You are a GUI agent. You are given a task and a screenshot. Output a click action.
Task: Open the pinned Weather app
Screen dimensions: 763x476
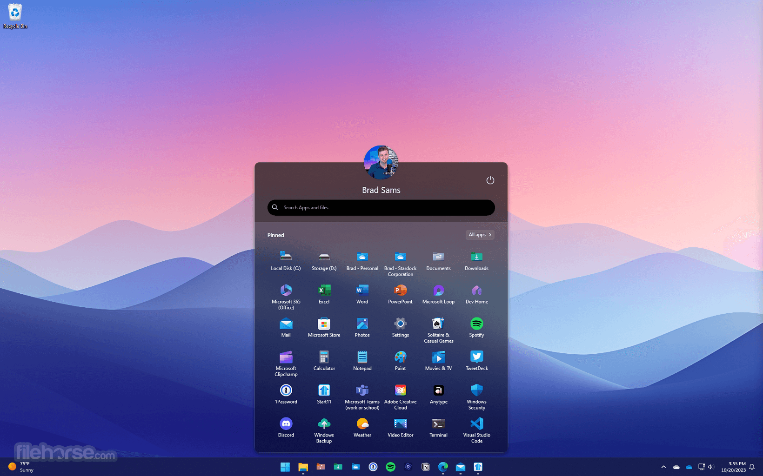(x=362, y=428)
